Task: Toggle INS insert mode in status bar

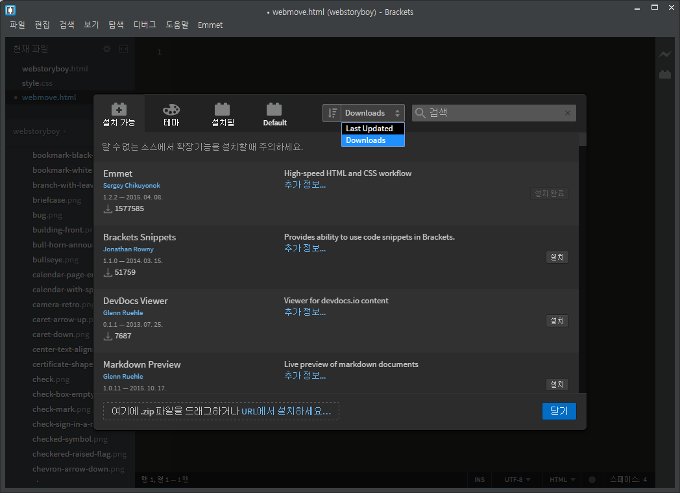Action: [x=480, y=479]
